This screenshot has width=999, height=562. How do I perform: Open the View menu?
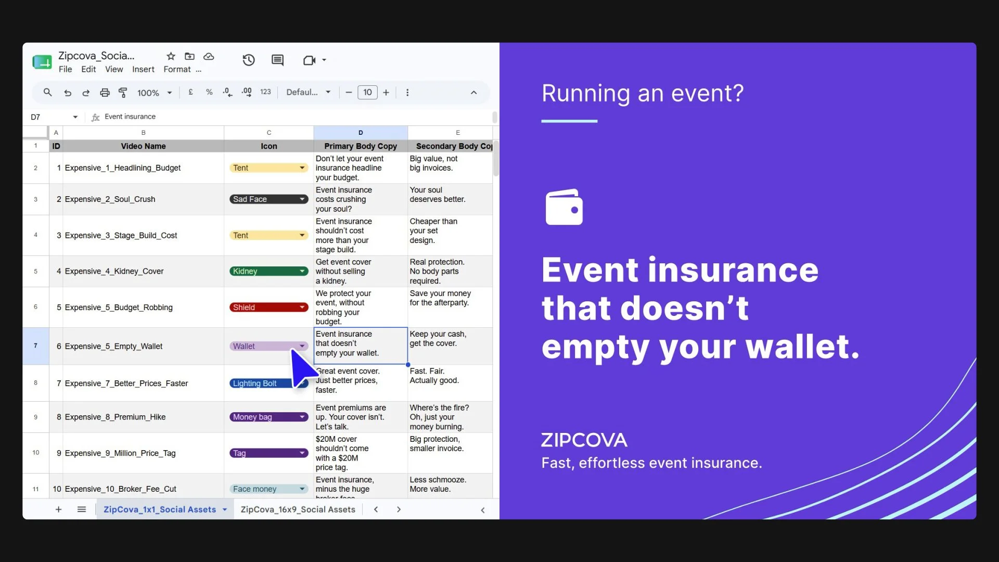pos(114,69)
